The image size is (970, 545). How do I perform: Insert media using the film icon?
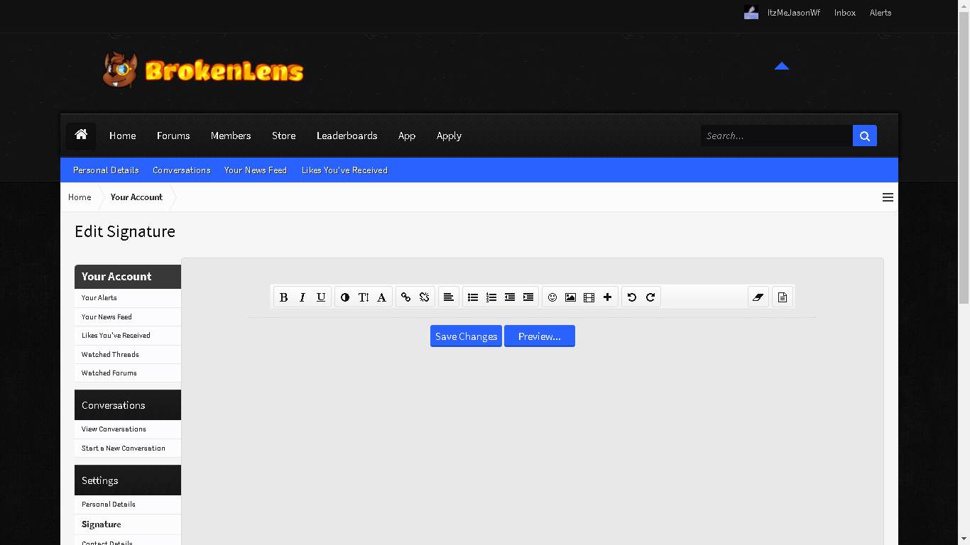point(589,297)
